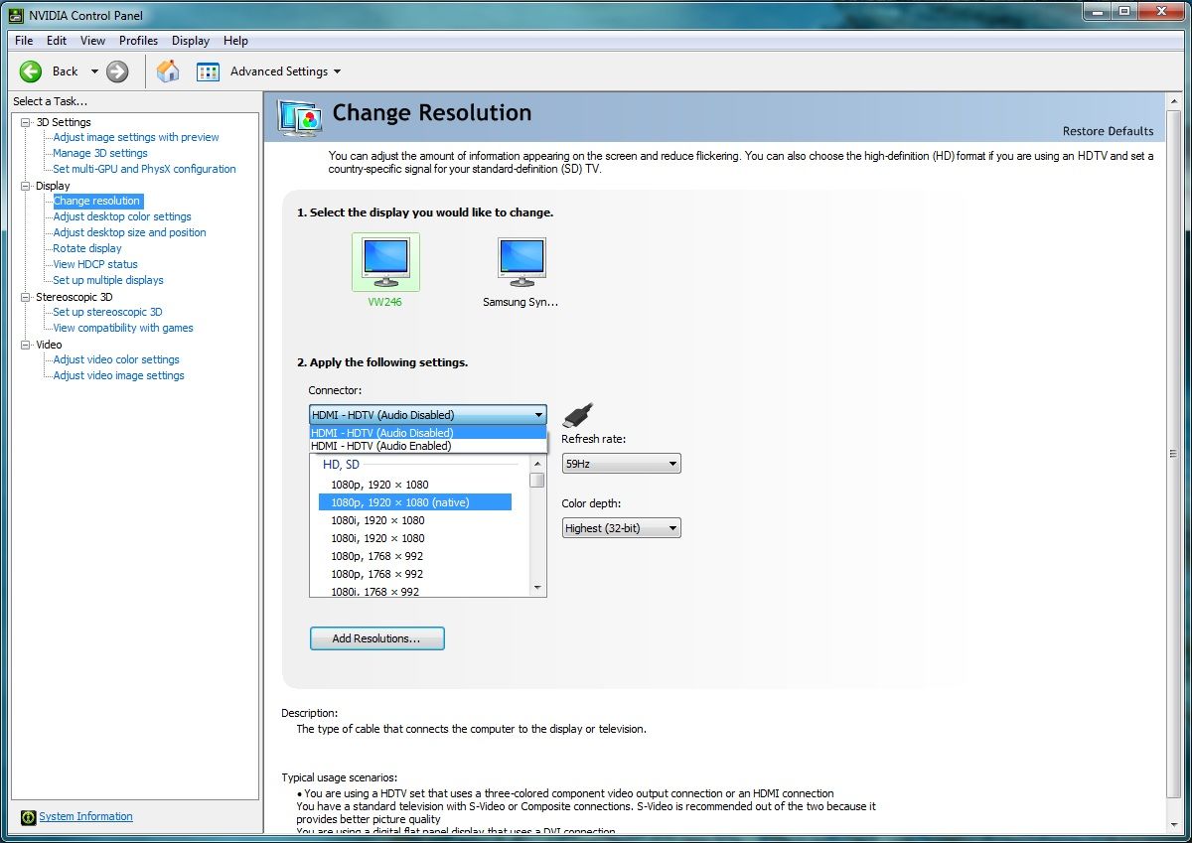The width and height of the screenshot is (1192, 843).
Task: Open Adjust desktop size and position
Action: [130, 232]
